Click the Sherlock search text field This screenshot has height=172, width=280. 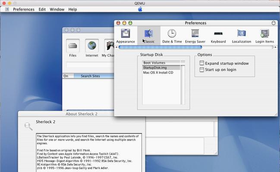click(x=90, y=65)
